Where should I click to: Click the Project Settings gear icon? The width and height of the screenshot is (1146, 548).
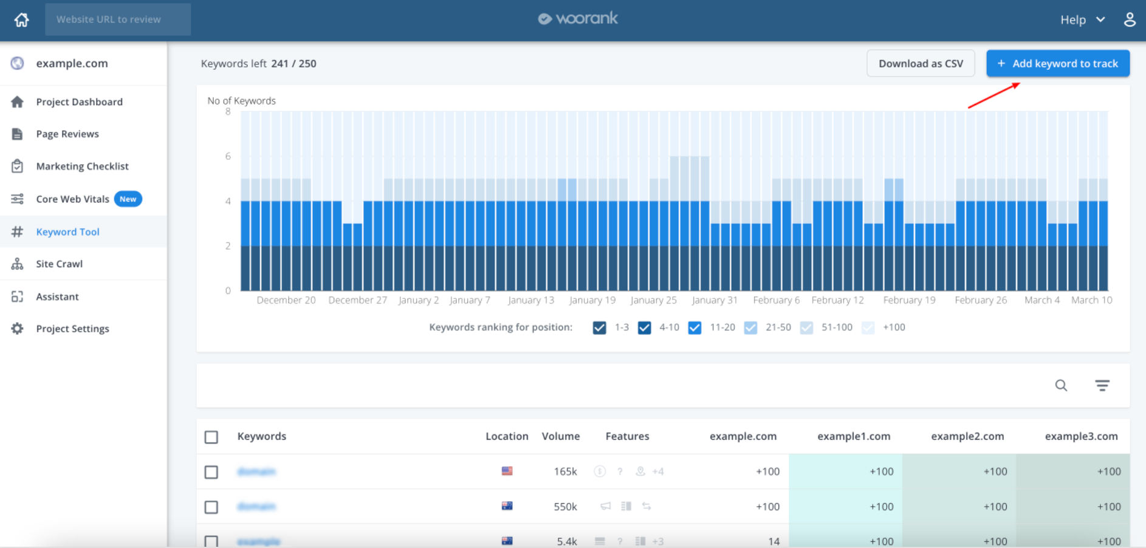pyautogui.click(x=18, y=329)
